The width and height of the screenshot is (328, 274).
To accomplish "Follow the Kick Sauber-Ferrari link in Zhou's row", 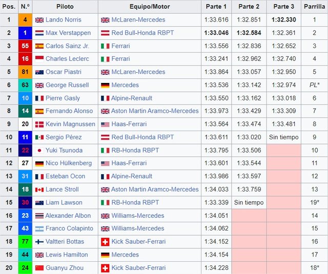I will 138,268.
